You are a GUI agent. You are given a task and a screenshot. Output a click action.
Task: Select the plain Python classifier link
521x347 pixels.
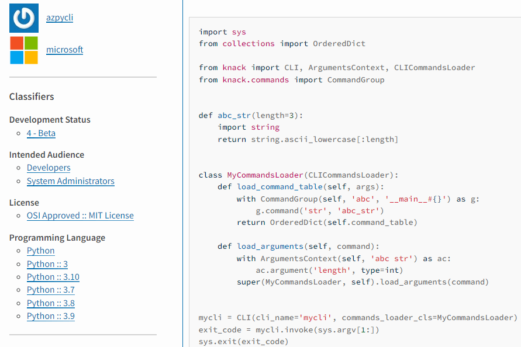pos(40,251)
